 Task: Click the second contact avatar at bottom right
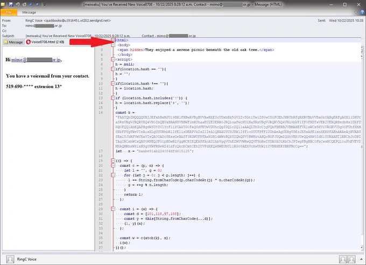click(351, 259)
